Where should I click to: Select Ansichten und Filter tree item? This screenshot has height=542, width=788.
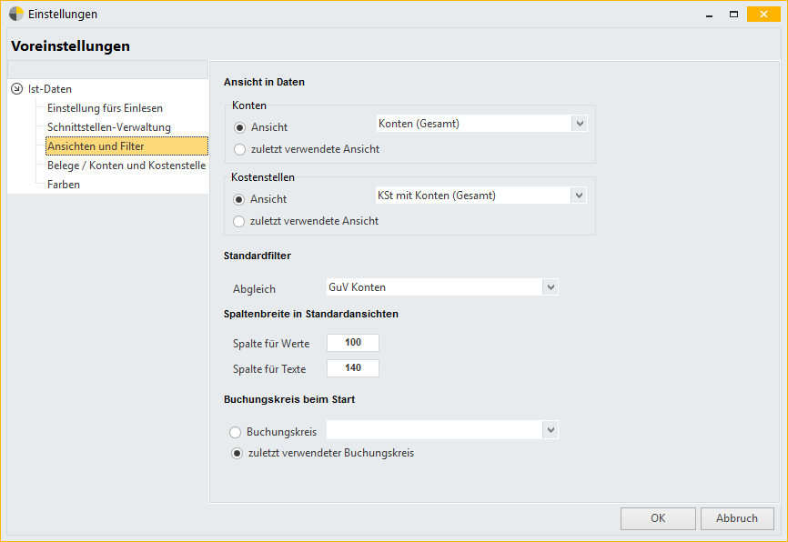[x=126, y=146]
